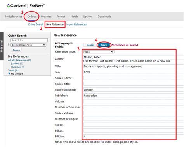The height and width of the screenshot is (147, 184).
Task: Open the Organize tab
Action: pyautogui.click(x=46, y=17)
